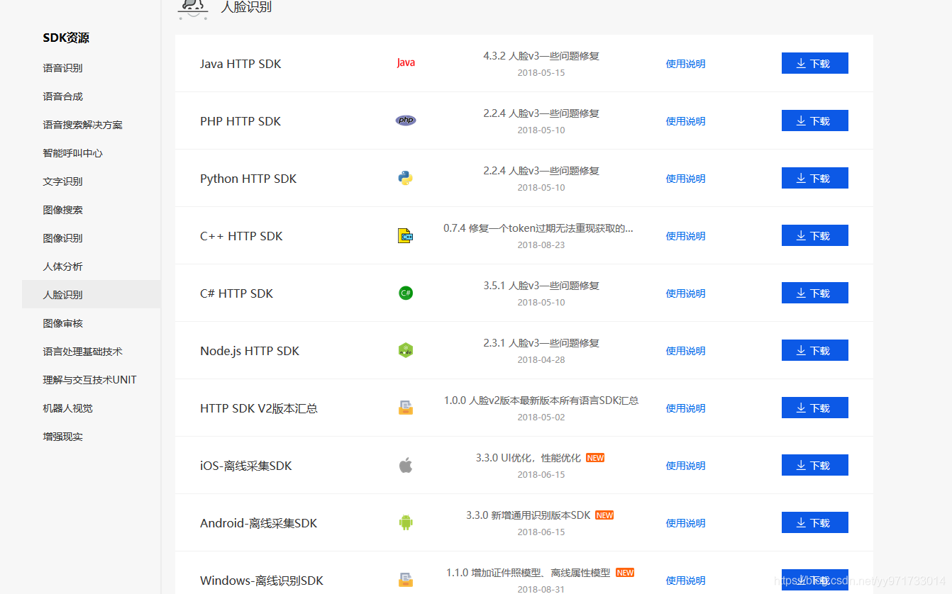Click the Apple icon for iOS-离线采集SDK

(x=405, y=465)
